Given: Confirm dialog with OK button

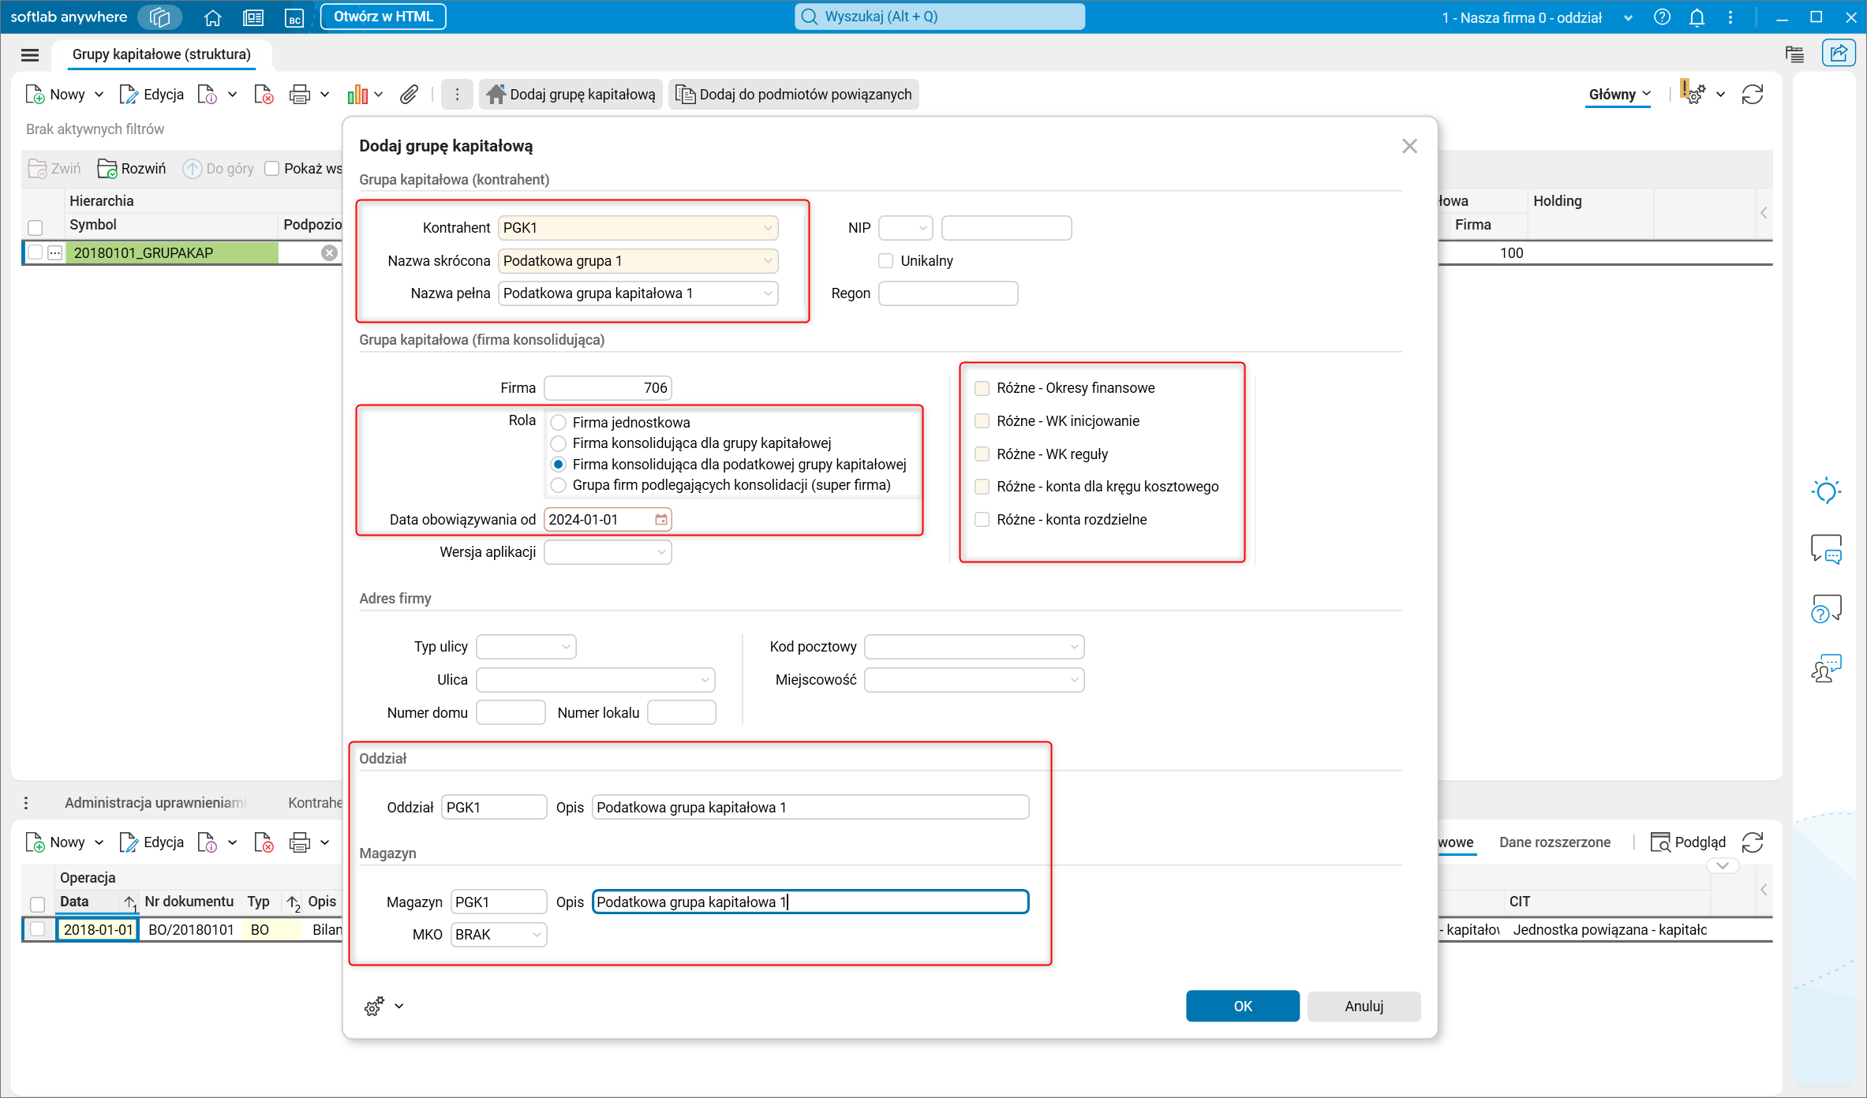Looking at the screenshot, I should (1242, 1006).
